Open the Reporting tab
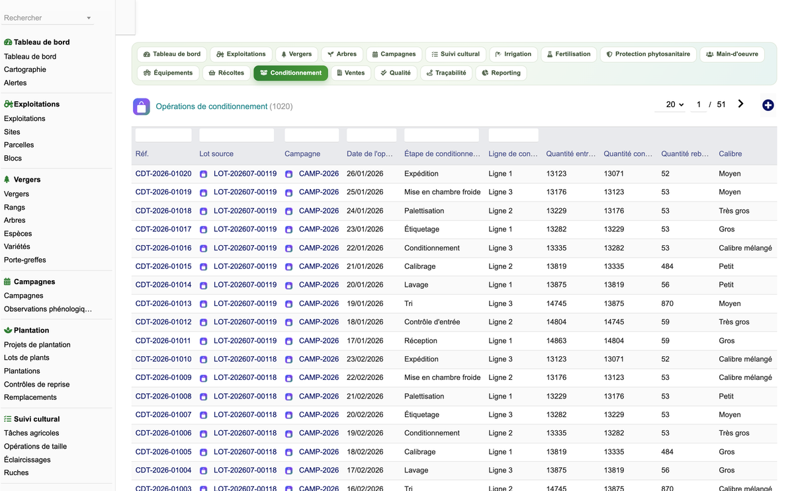This screenshot has height=491, width=794. coord(501,73)
